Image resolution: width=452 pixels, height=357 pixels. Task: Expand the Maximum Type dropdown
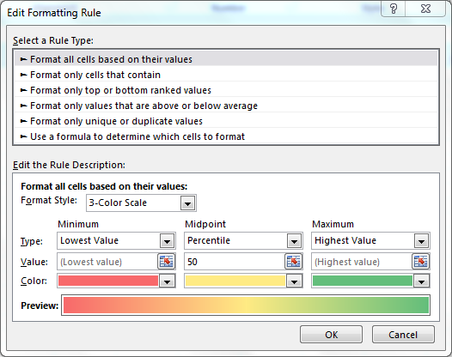pyautogui.click(x=421, y=241)
